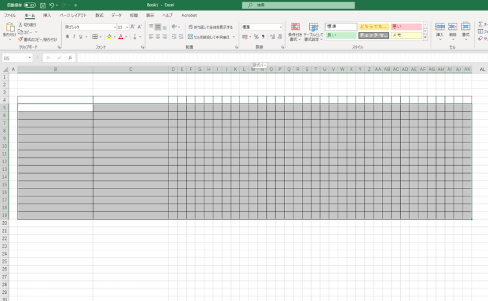
Task: Click the Paste (貼り付け) clipboard icon
Action: 10,28
